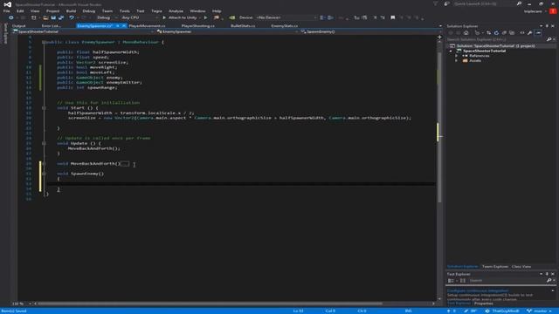559x314 pixels.
Task: Close the EnemySpawner.cs tab
Action: [124, 25]
